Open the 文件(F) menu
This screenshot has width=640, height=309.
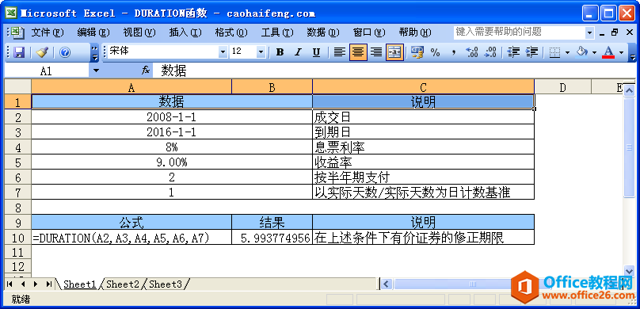point(48,32)
